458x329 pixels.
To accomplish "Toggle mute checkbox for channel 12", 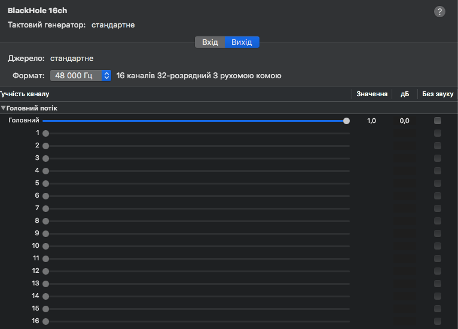I will [438, 271].
